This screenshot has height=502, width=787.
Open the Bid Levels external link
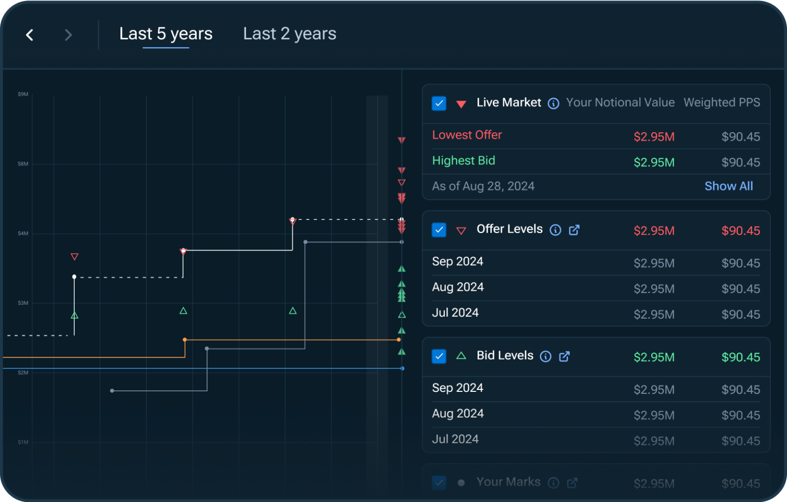[x=565, y=357]
